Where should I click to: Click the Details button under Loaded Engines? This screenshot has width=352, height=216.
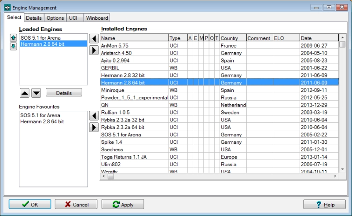coord(64,93)
